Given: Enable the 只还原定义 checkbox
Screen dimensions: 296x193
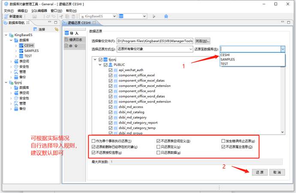Looking at the screenshot, I should [158, 147].
